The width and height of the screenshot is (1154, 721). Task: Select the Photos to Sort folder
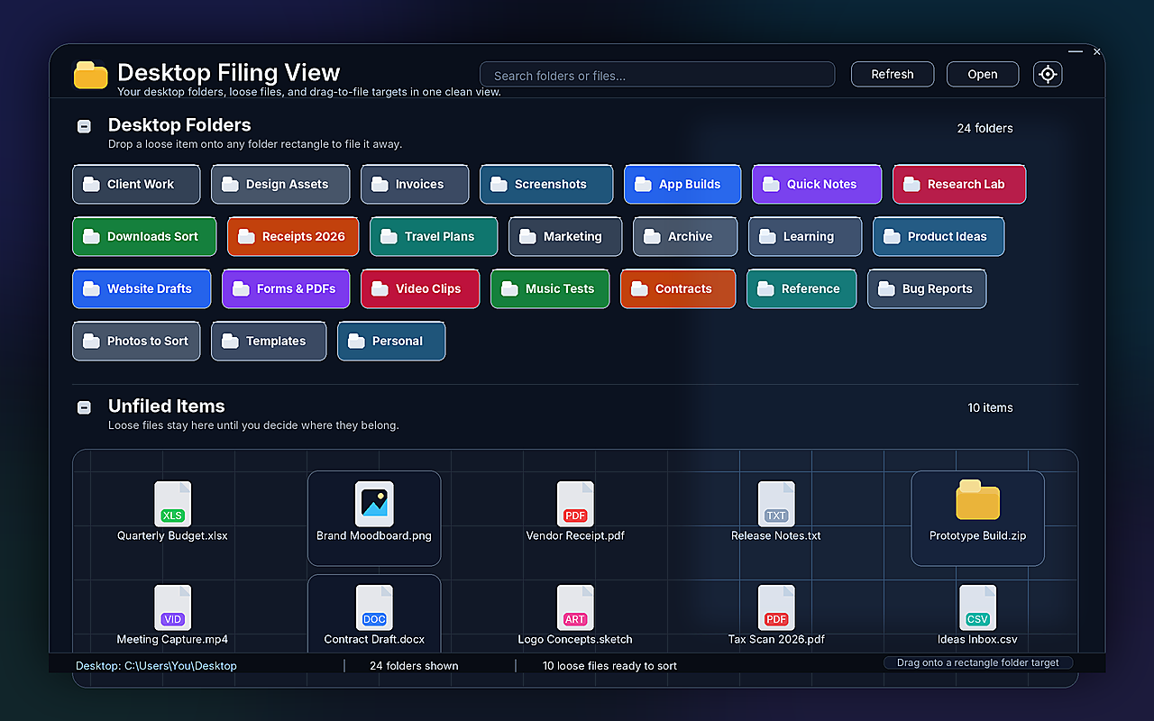[136, 341]
